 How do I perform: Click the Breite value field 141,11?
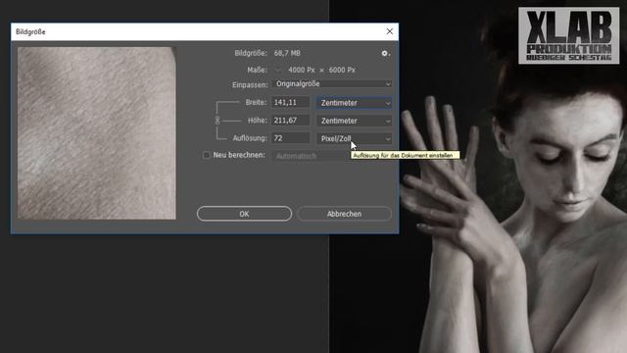(290, 102)
